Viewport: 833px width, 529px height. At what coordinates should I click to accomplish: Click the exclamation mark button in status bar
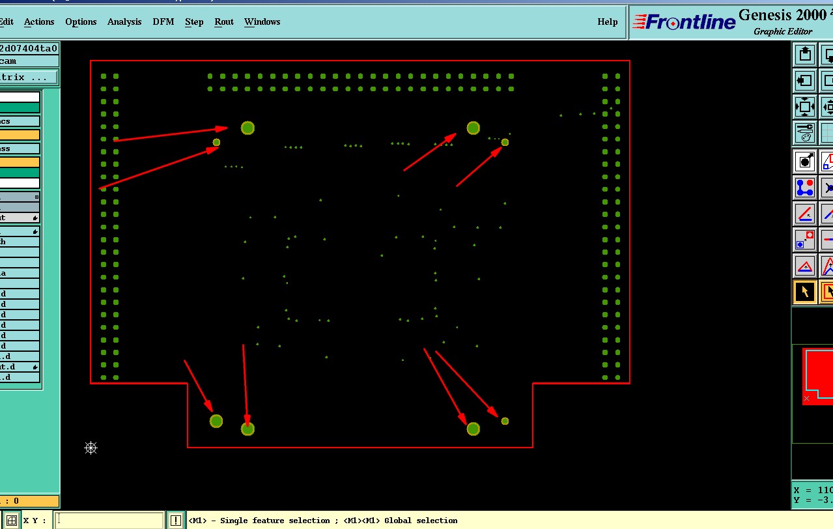click(176, 521)
